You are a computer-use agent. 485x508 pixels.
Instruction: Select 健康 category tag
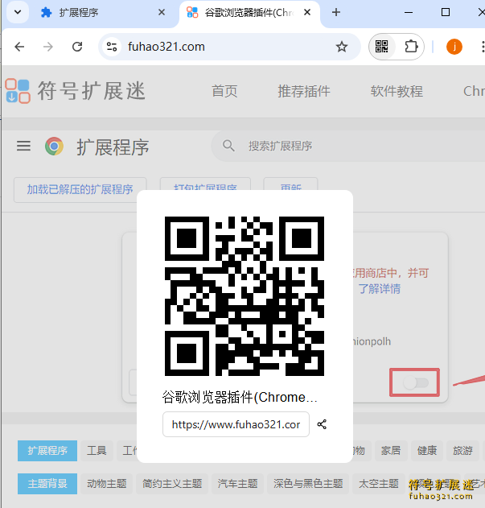(x=427, y=451)
